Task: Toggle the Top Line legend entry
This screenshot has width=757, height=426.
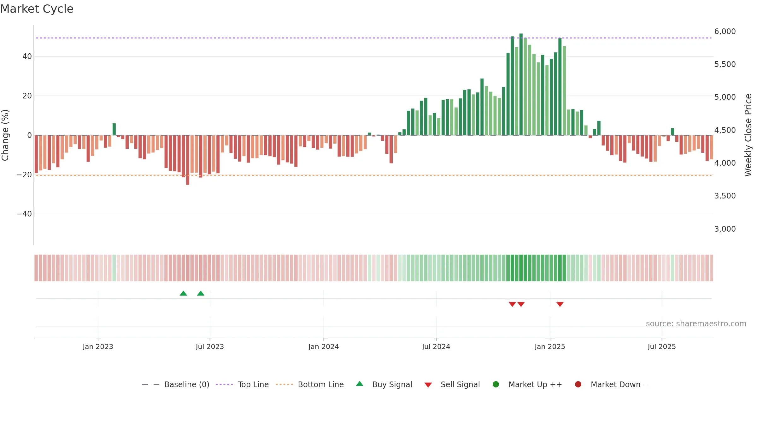Action: coord(242,384)
